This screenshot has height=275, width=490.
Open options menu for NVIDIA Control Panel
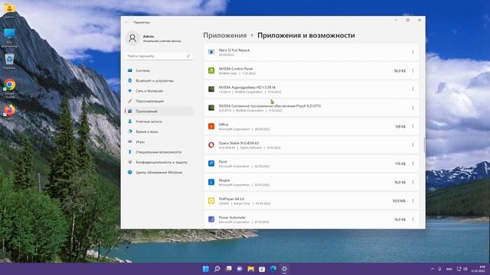[x=413, y=71]
